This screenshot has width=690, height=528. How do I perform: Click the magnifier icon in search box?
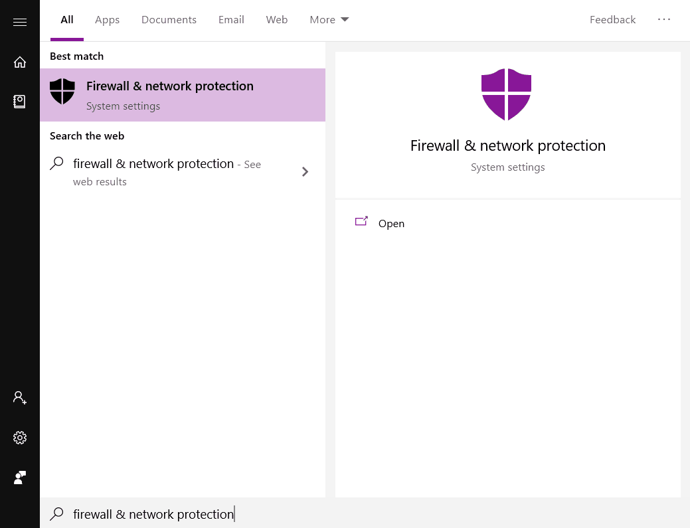click(57, 513)
